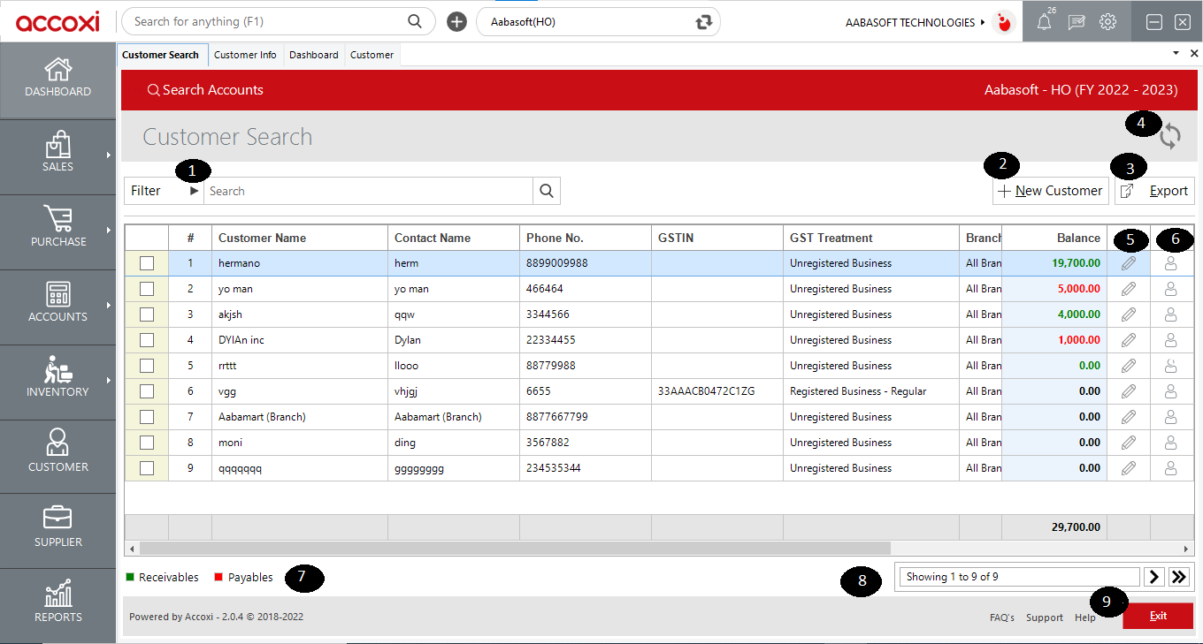This screenshot has width=1203, height=644.
Task: Click the search magnifier beside filter box
Action: [547, 191]
